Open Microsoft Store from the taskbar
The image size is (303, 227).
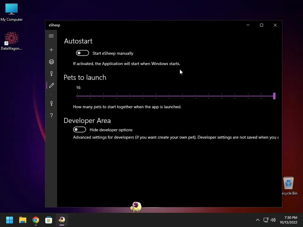coord(49,220)
